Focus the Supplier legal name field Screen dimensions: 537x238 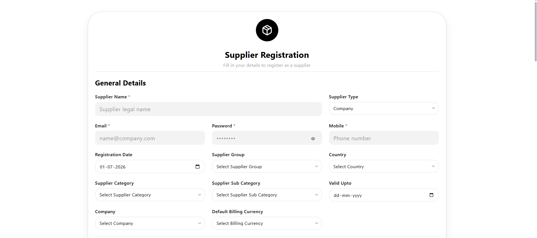208,109
